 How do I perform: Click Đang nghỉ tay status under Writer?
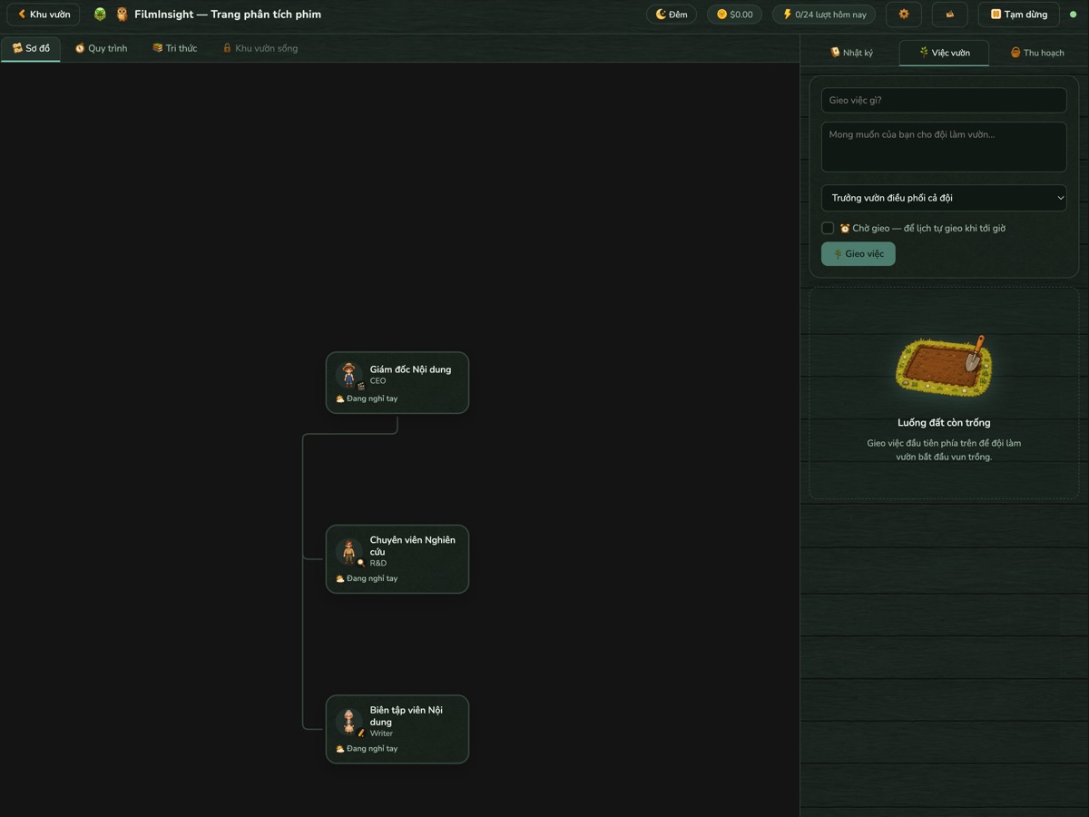pos(367,749)
